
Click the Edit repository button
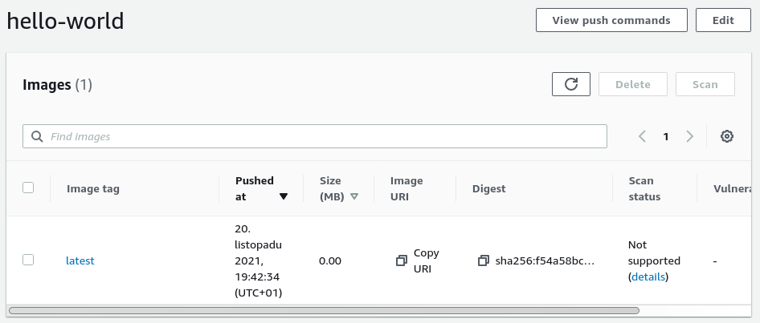tap(723, 20)
